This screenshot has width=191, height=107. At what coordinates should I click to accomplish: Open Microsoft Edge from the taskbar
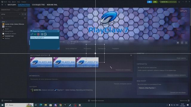tap(41, 105)
